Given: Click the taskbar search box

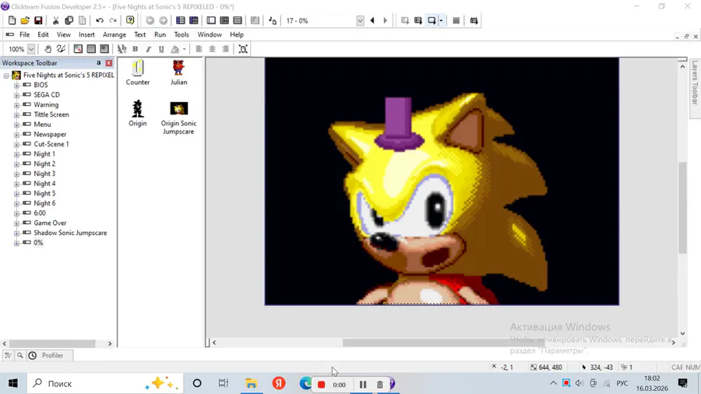Looking at the screenshot, I should click(x=104, y=383).
